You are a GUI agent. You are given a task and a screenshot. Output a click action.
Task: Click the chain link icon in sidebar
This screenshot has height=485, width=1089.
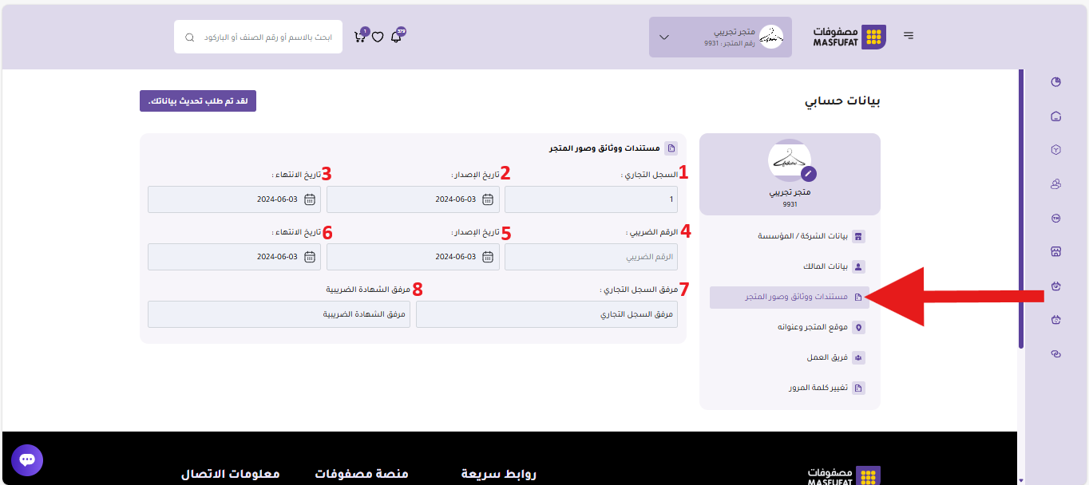(x=1055, y=353)
